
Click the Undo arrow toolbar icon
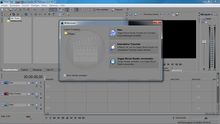(35, 9)
